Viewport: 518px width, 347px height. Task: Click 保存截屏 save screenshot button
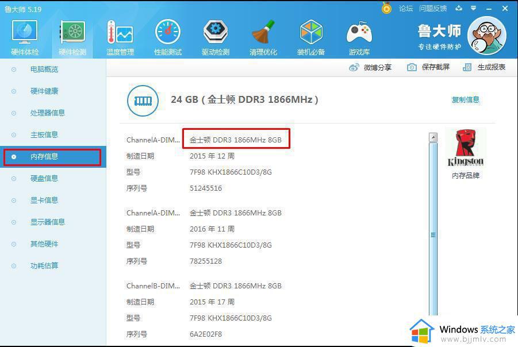[x=428, y=67]
